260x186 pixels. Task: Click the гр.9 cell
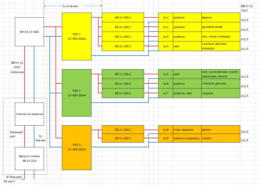[x=166, y=138]
